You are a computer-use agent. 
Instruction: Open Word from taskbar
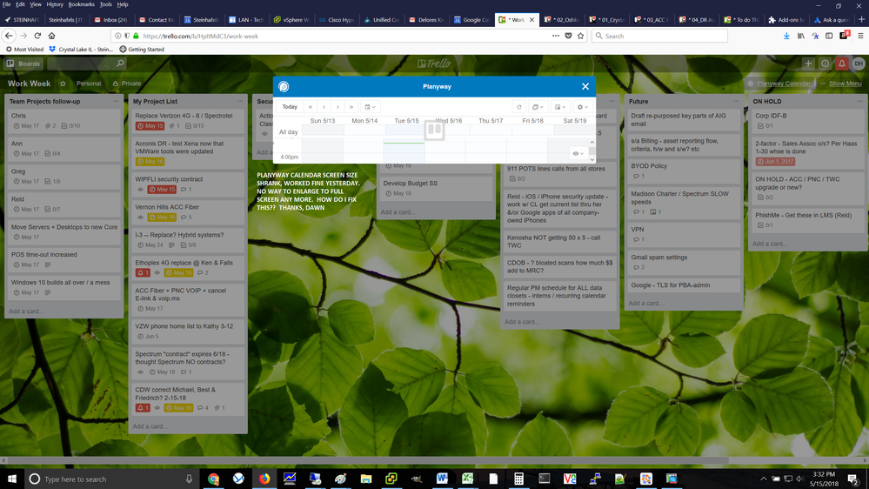point(442,479)
